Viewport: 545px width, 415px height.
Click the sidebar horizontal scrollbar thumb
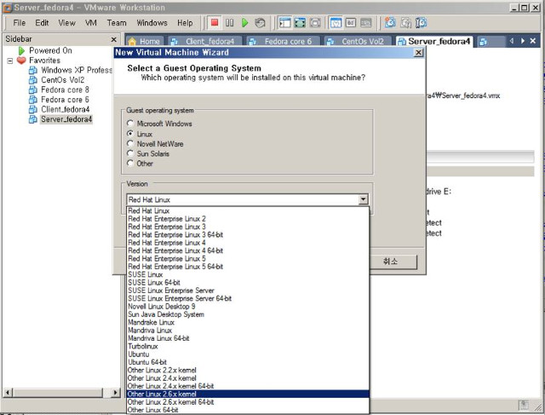(58, 393)
